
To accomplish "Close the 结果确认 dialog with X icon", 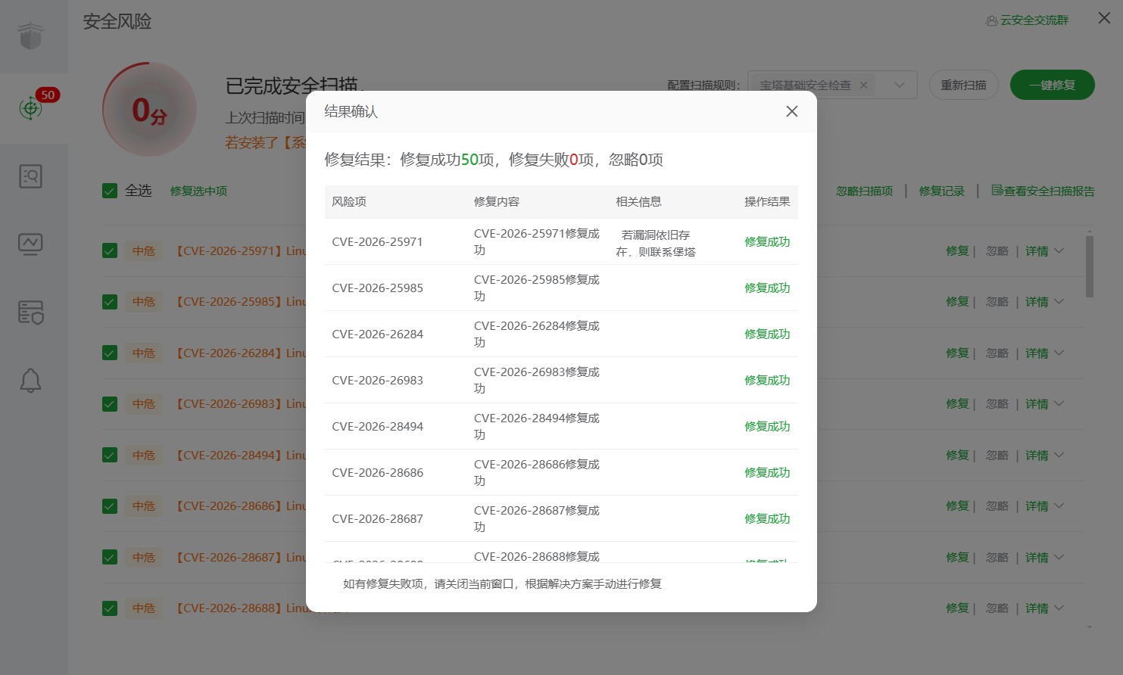I will pos(792,111).
